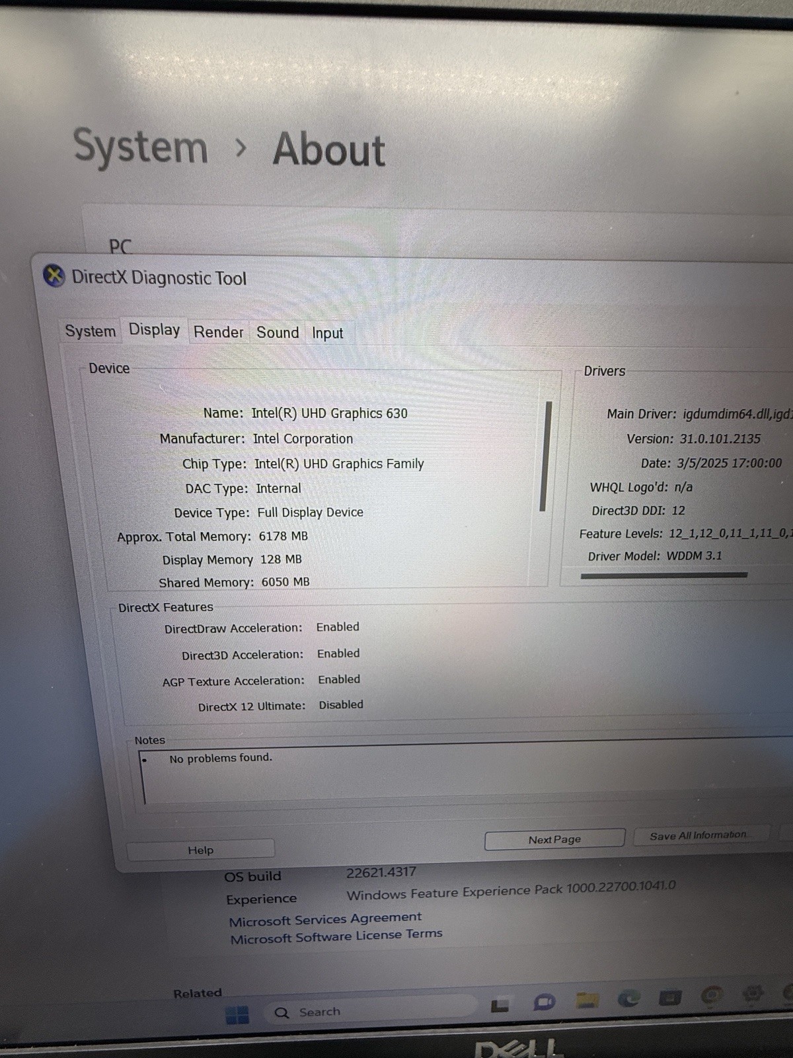Click the 'No problems found.' note
Screen dimensions: 793x1058
[221, 758]
